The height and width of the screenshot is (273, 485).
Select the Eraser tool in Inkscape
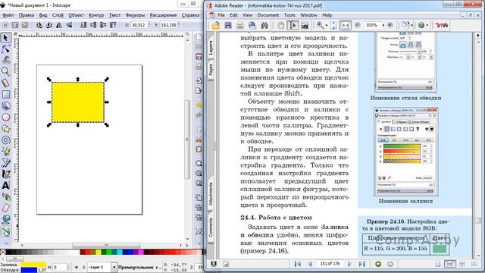(x=5, y=208)
